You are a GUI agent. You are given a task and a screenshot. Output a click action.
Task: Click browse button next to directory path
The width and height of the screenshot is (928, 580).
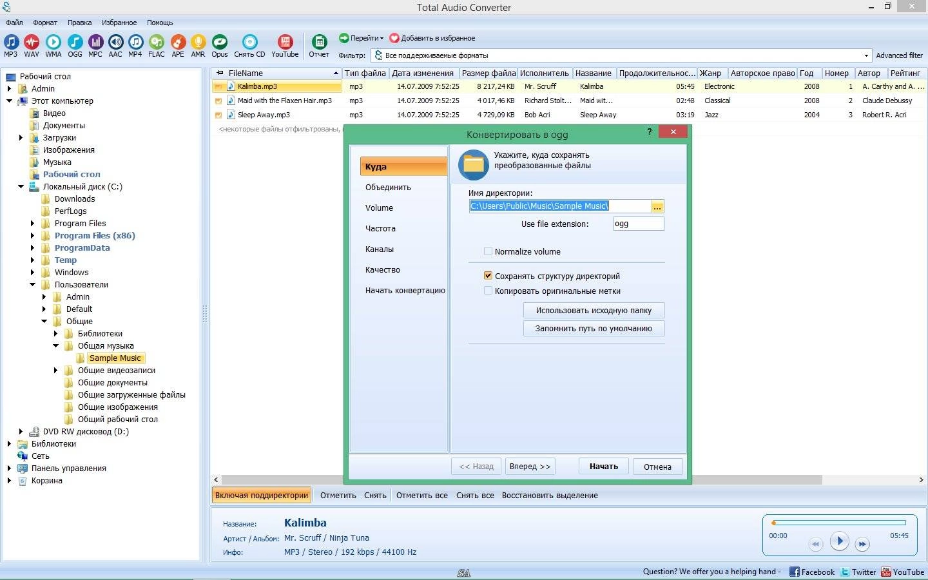657,206
